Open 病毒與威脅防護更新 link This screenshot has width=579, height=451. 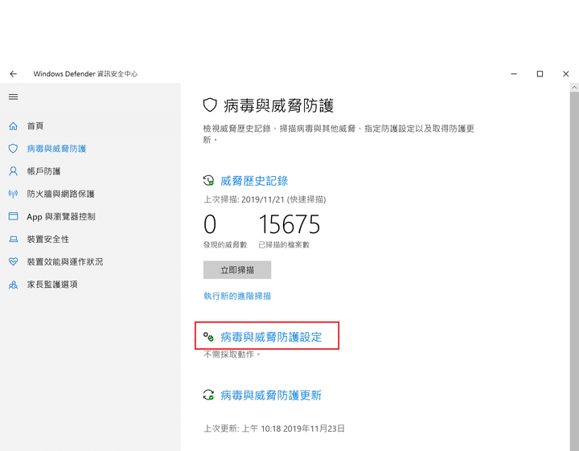pos(271,396)
